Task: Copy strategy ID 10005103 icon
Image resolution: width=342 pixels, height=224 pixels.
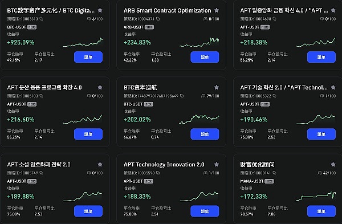Action: (41, 96)
